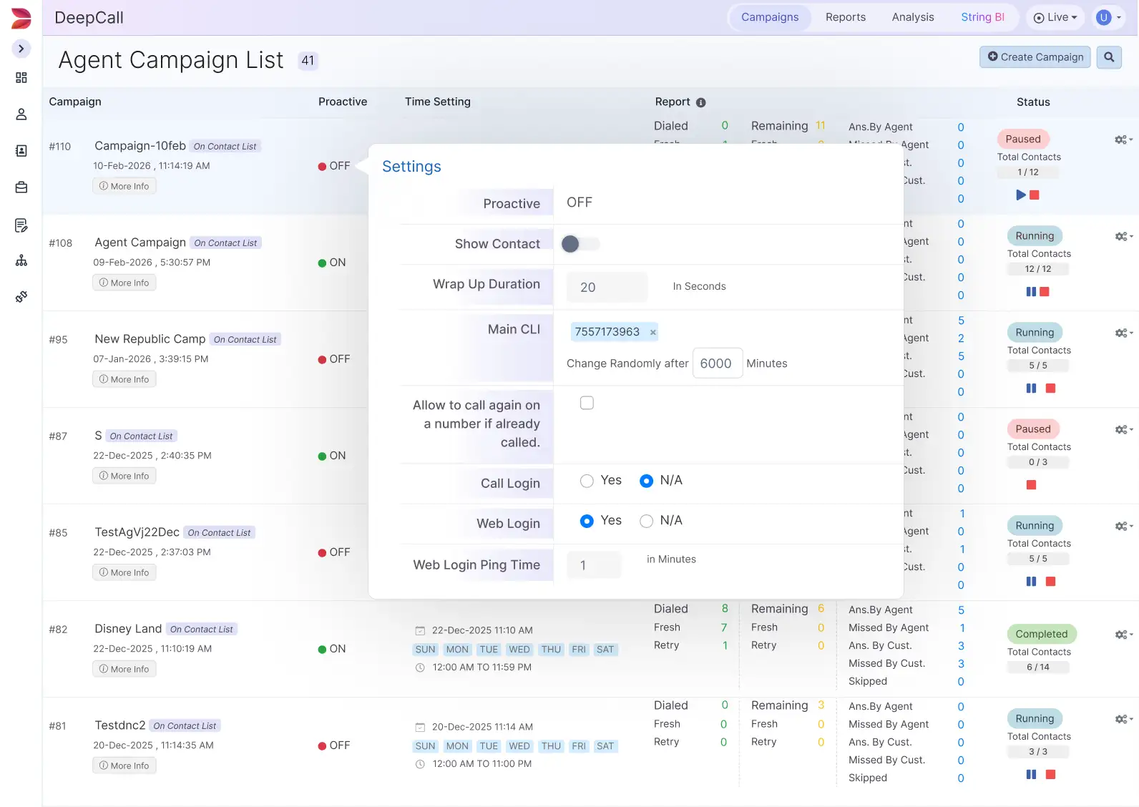Open More Info for Agent Campaign #108
The image size is (1139, 807).
pos(124,283)
